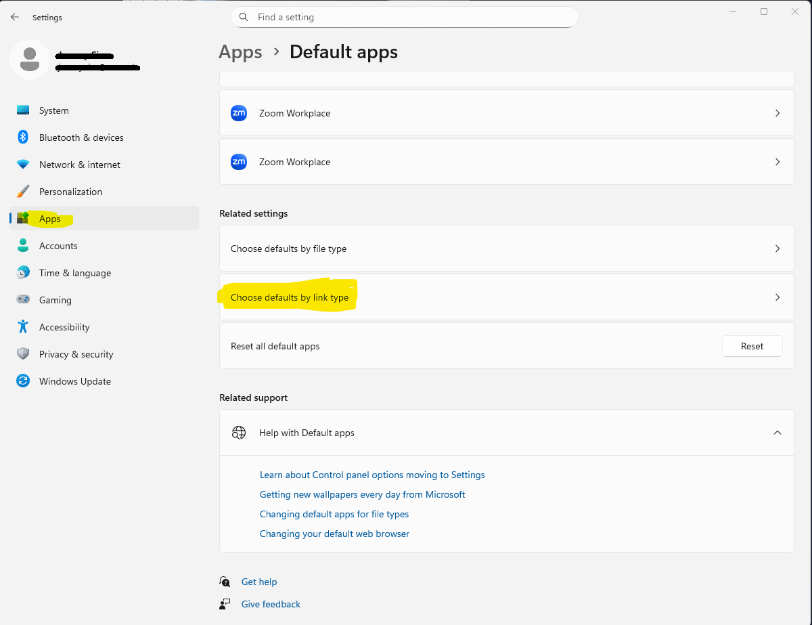Click the Privacy & security shield icon
The image size is (812, 625).
22,353
